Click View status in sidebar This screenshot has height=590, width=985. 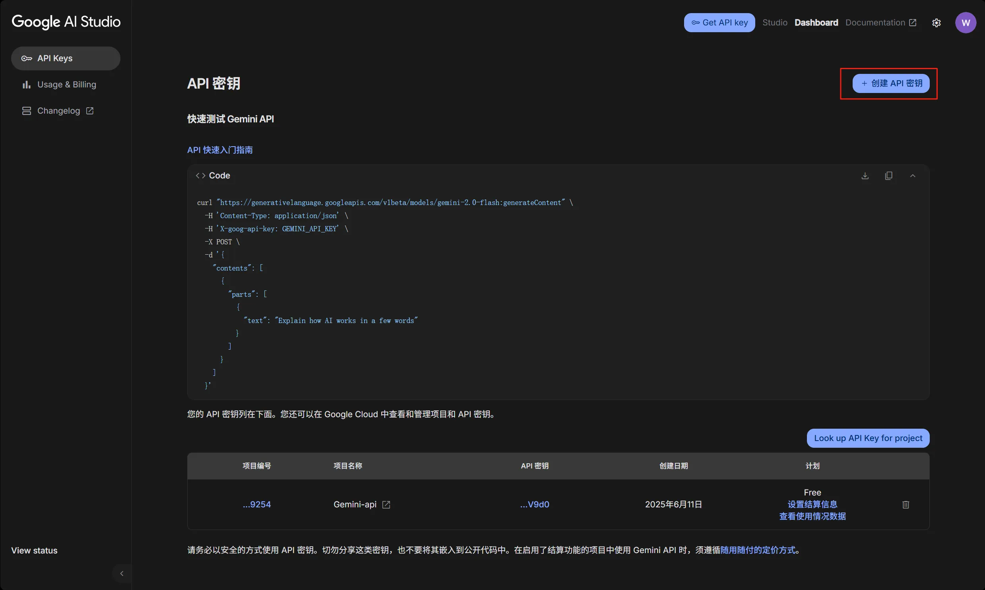(x=34, y=551)
